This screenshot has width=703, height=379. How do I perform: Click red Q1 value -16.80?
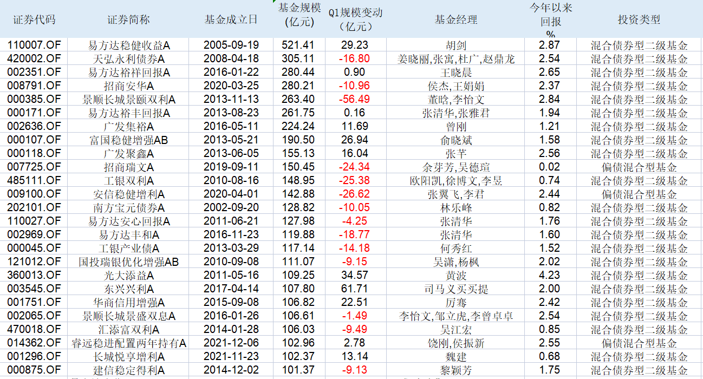(x=355, y=58)
